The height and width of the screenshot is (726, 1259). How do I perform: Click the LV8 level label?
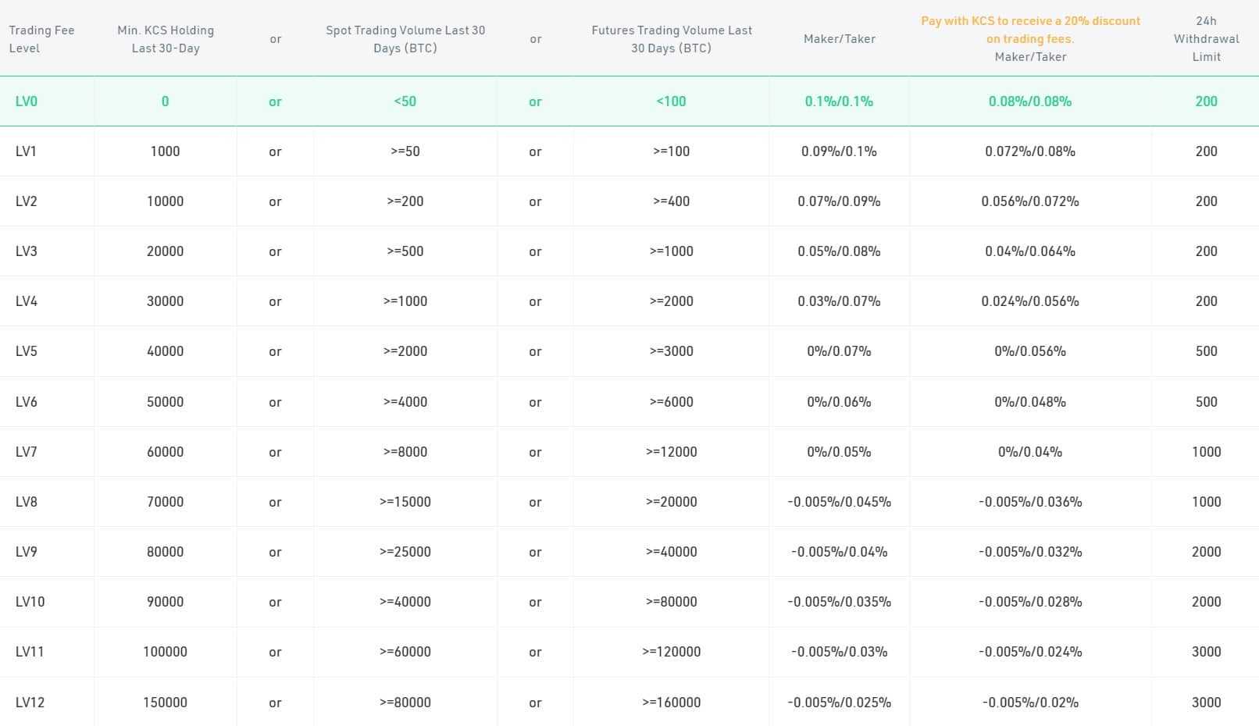pyautogui.click(x=27, y=502)
